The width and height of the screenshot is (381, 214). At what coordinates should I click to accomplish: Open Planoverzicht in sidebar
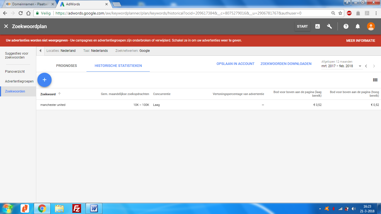(15, 72)
